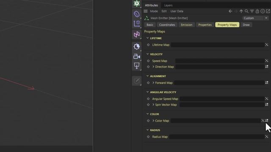The height and width of the screenshot is (152, 271).
Task: Expand the Forward Map sub-options
Action: pos(153,83)
